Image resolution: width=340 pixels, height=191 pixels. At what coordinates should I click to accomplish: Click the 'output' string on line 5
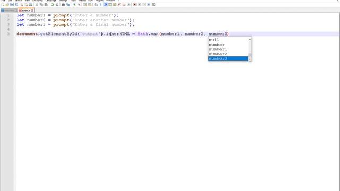(x=90, y=34)
